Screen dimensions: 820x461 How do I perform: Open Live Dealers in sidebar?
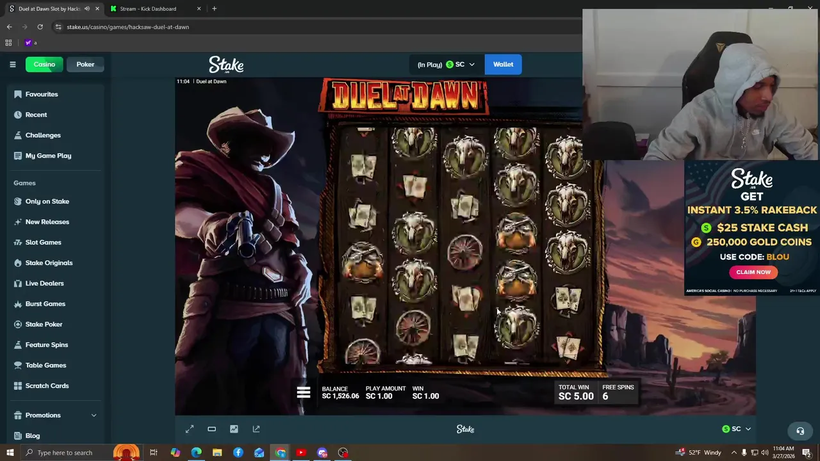[54, 283]
